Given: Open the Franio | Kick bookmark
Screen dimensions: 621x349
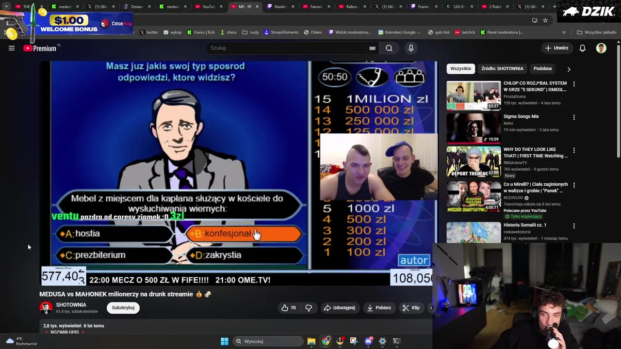Looking at the screenshot, I should coord(200,32).
